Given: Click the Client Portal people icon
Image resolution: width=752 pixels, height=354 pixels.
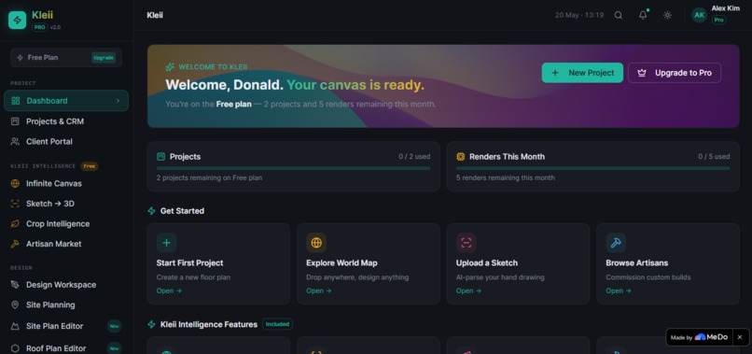Looking at the screenshot, I should [15, 142].
